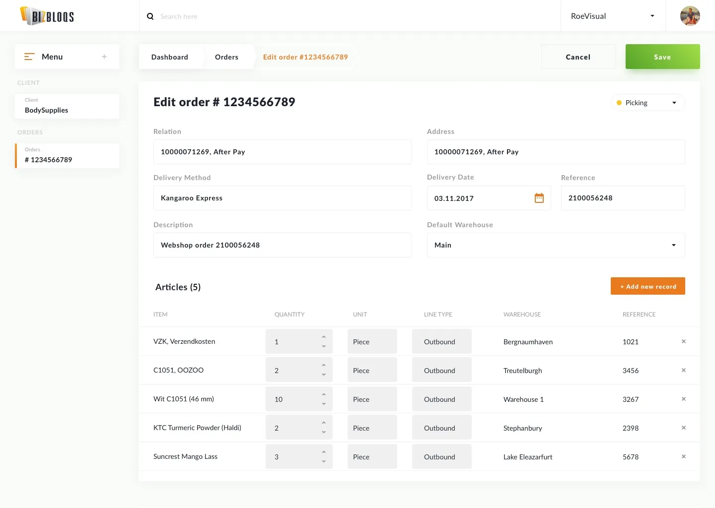Image resolution: width=715 pixels, height=508 pixels.
Task: Go to the Dashboard breadcrumb
Action: coord(170,57)
